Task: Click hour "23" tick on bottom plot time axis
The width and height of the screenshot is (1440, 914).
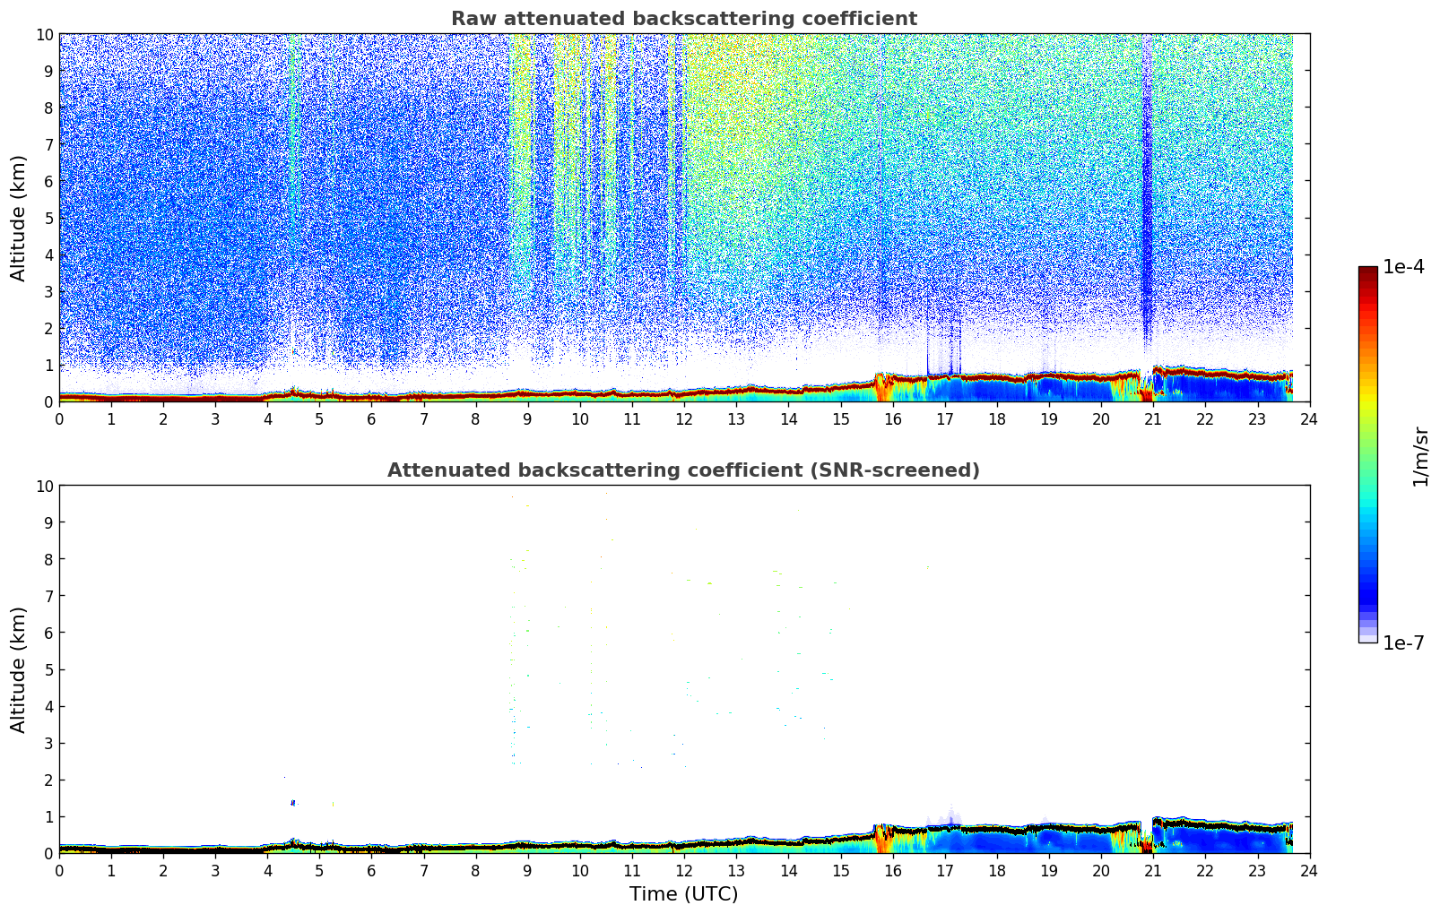Action: (1257, 870)
